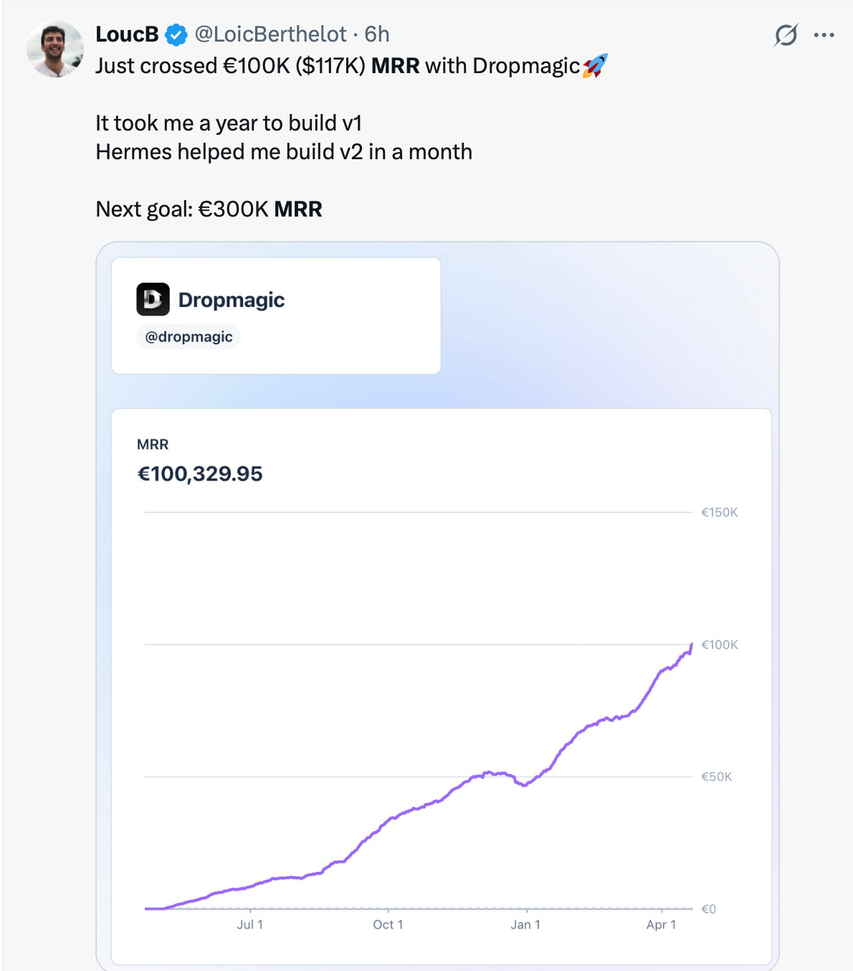The height and width of the screenshot is (971, 853).
Task: Expand the embedded MRR chart card
Action: click(440, 688)
